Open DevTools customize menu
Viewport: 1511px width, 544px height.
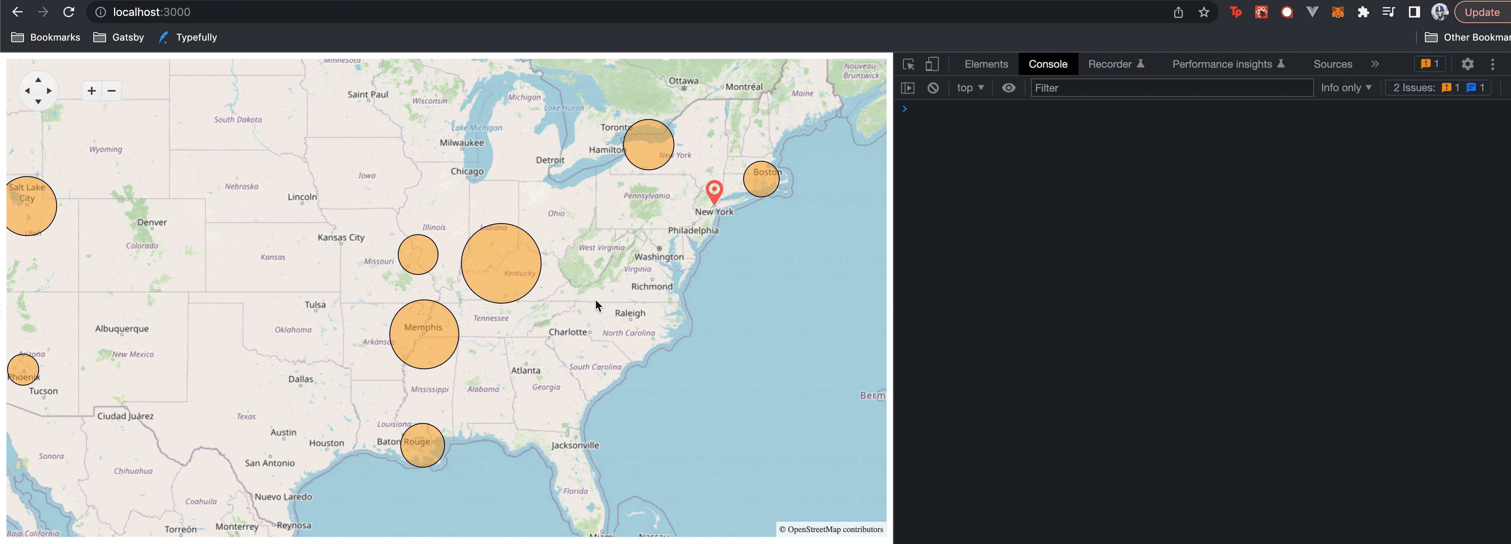(1493, 64)
